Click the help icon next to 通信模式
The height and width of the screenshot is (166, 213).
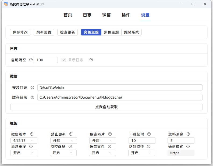click(188, 147)
